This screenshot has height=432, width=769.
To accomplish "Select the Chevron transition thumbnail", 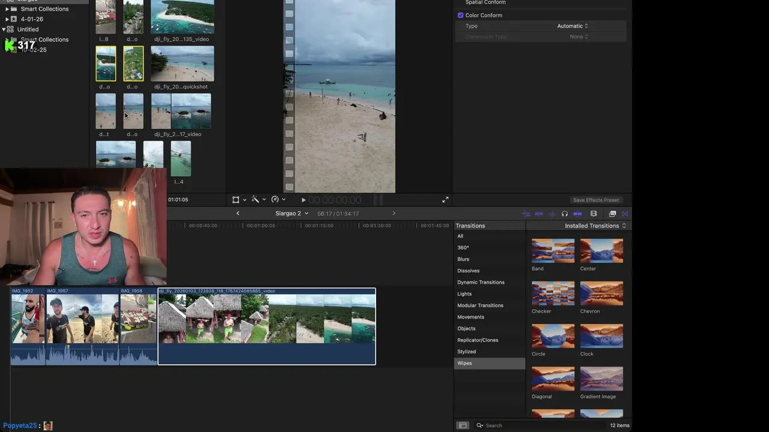I will tap(601, 293).
